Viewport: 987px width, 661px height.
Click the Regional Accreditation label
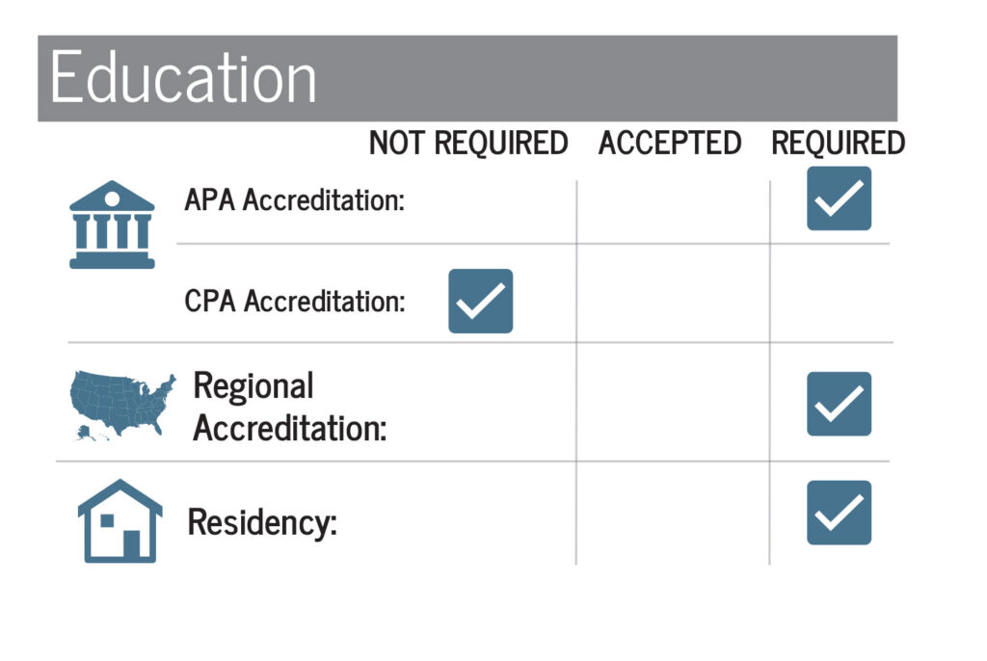click(x=289, y=407)
